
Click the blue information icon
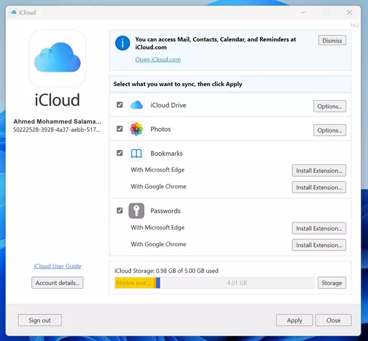pyautogui.click(x=122, y=43)
